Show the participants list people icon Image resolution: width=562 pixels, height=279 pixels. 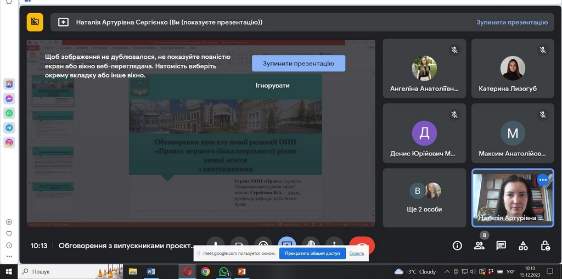(x=479, y=245)
